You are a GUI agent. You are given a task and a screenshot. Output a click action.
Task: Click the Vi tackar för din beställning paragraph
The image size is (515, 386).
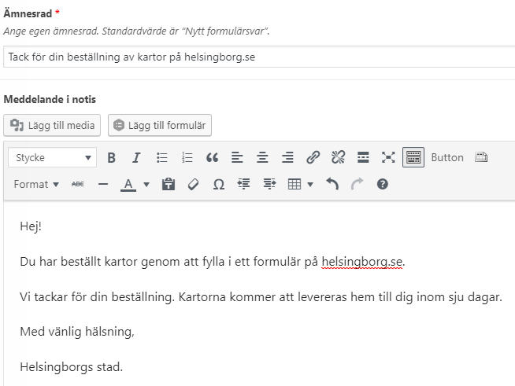pyautogui.click(x=261, y=297)
